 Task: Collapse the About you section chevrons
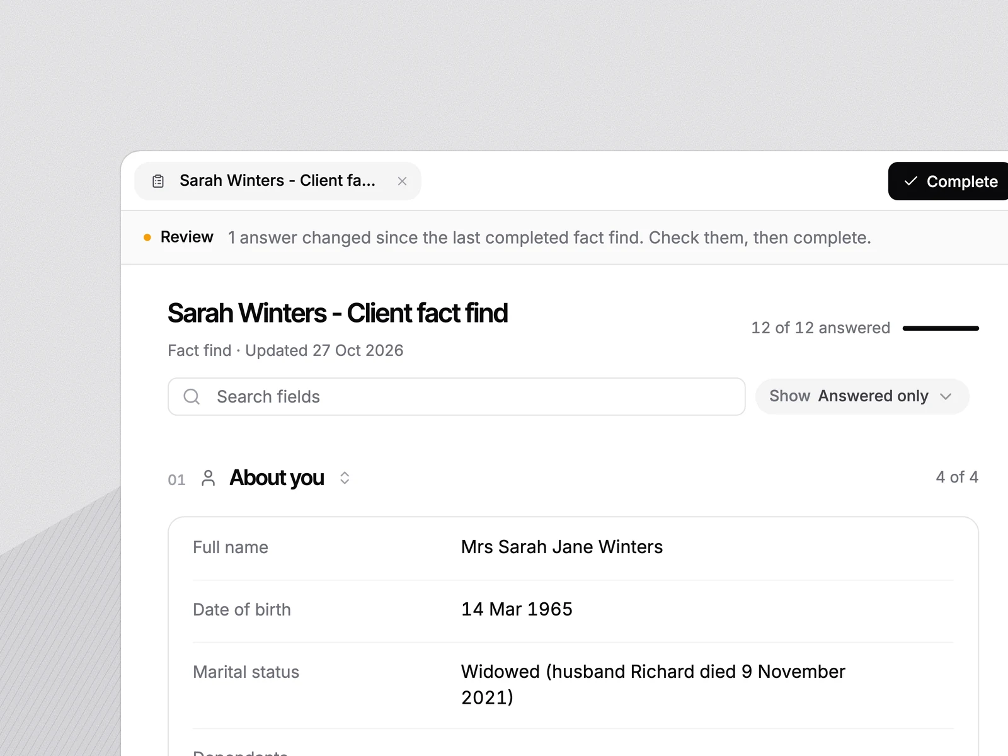point(345,478)
